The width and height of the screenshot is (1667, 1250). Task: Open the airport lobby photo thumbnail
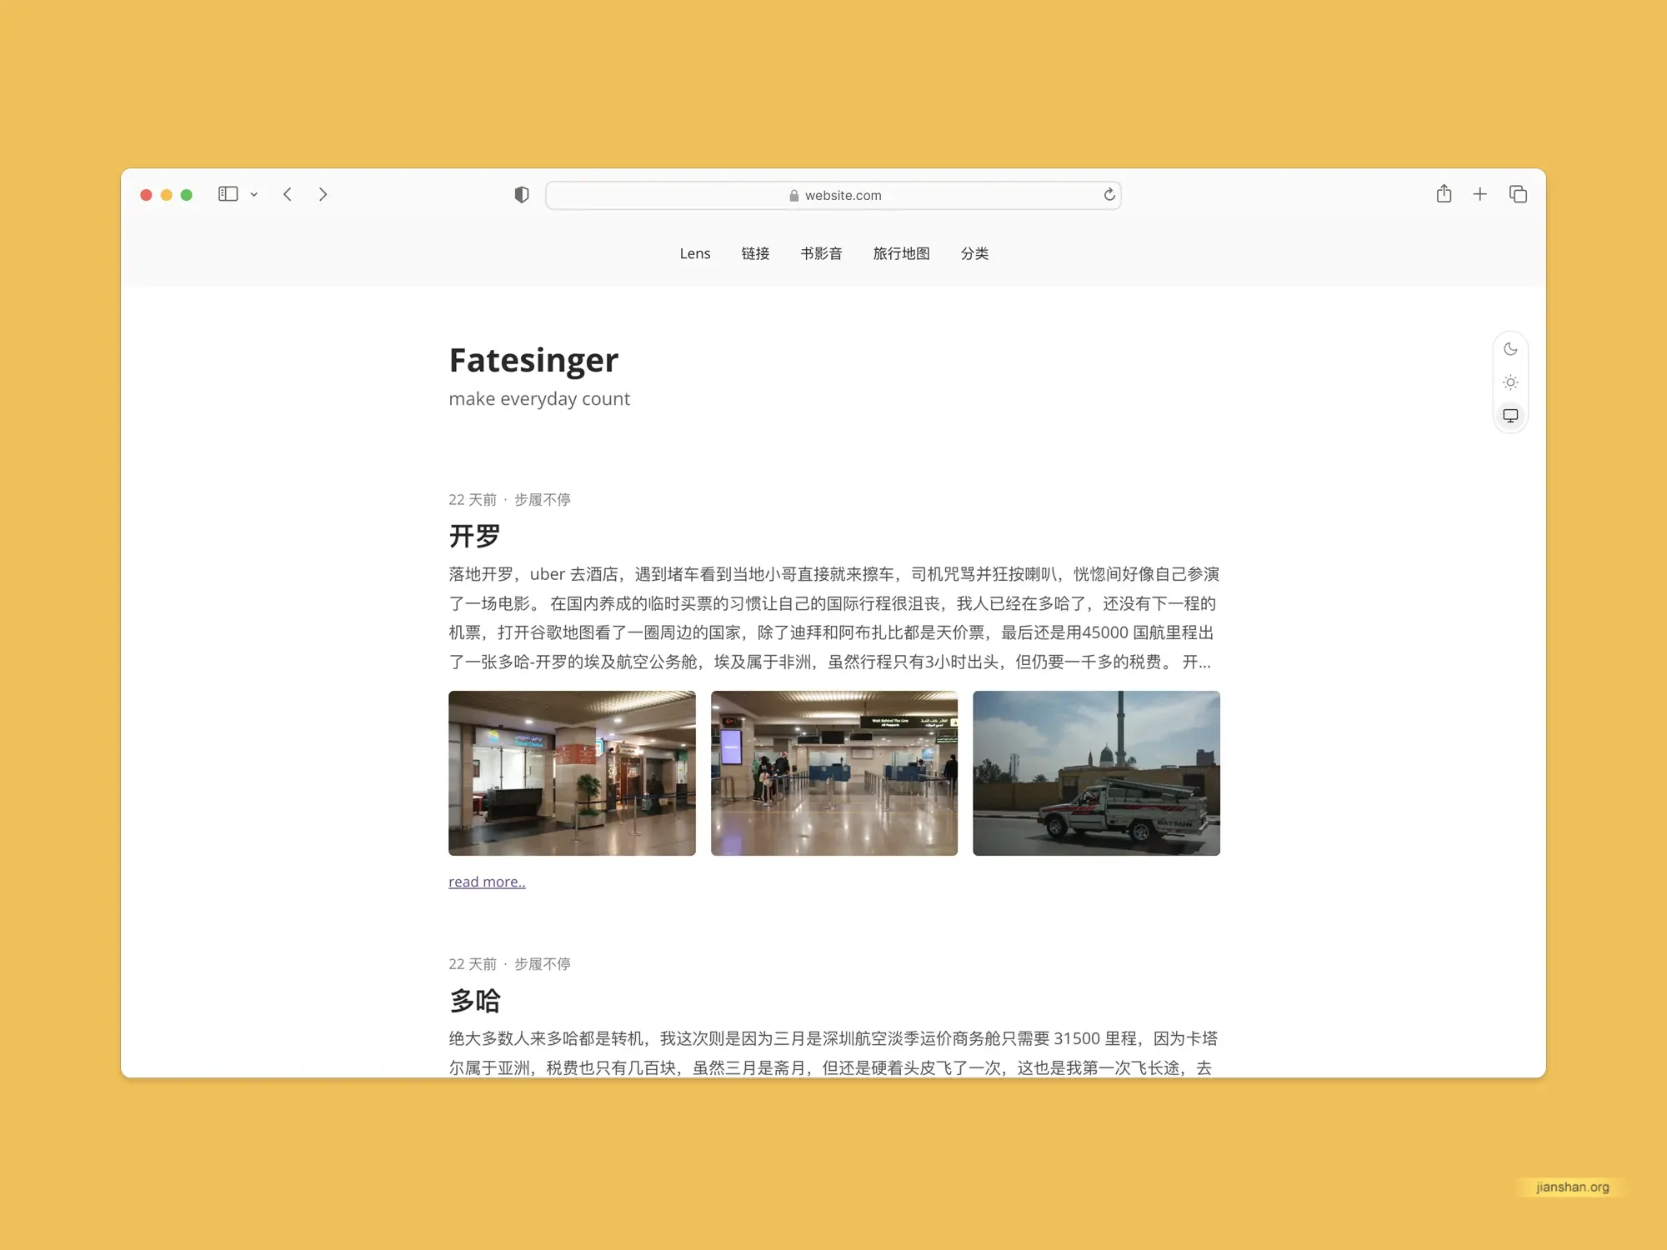click(x=572, y=772)
